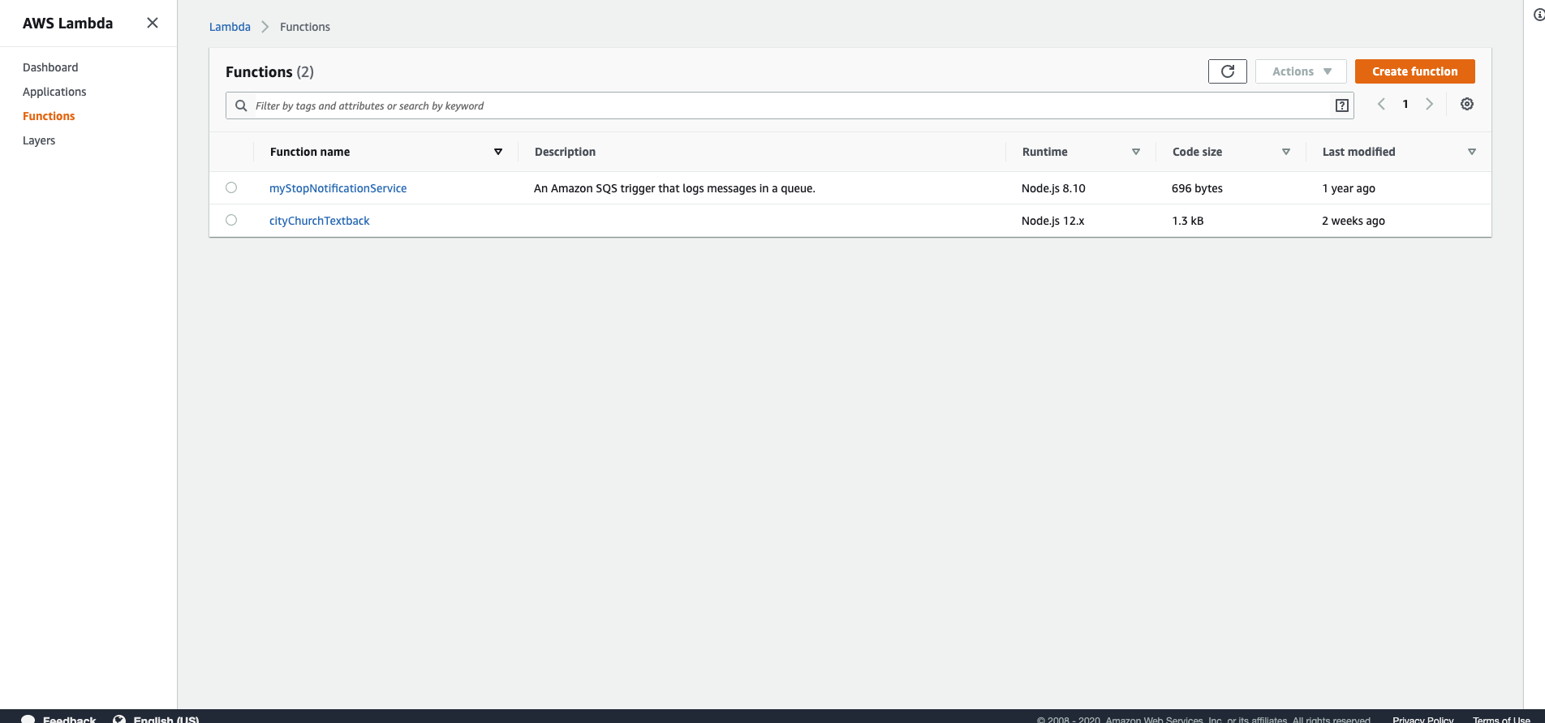Click the search magnifier icon
Image resolution: width=1545 pixels, height=723 pixels.
[x=241, y=105]
